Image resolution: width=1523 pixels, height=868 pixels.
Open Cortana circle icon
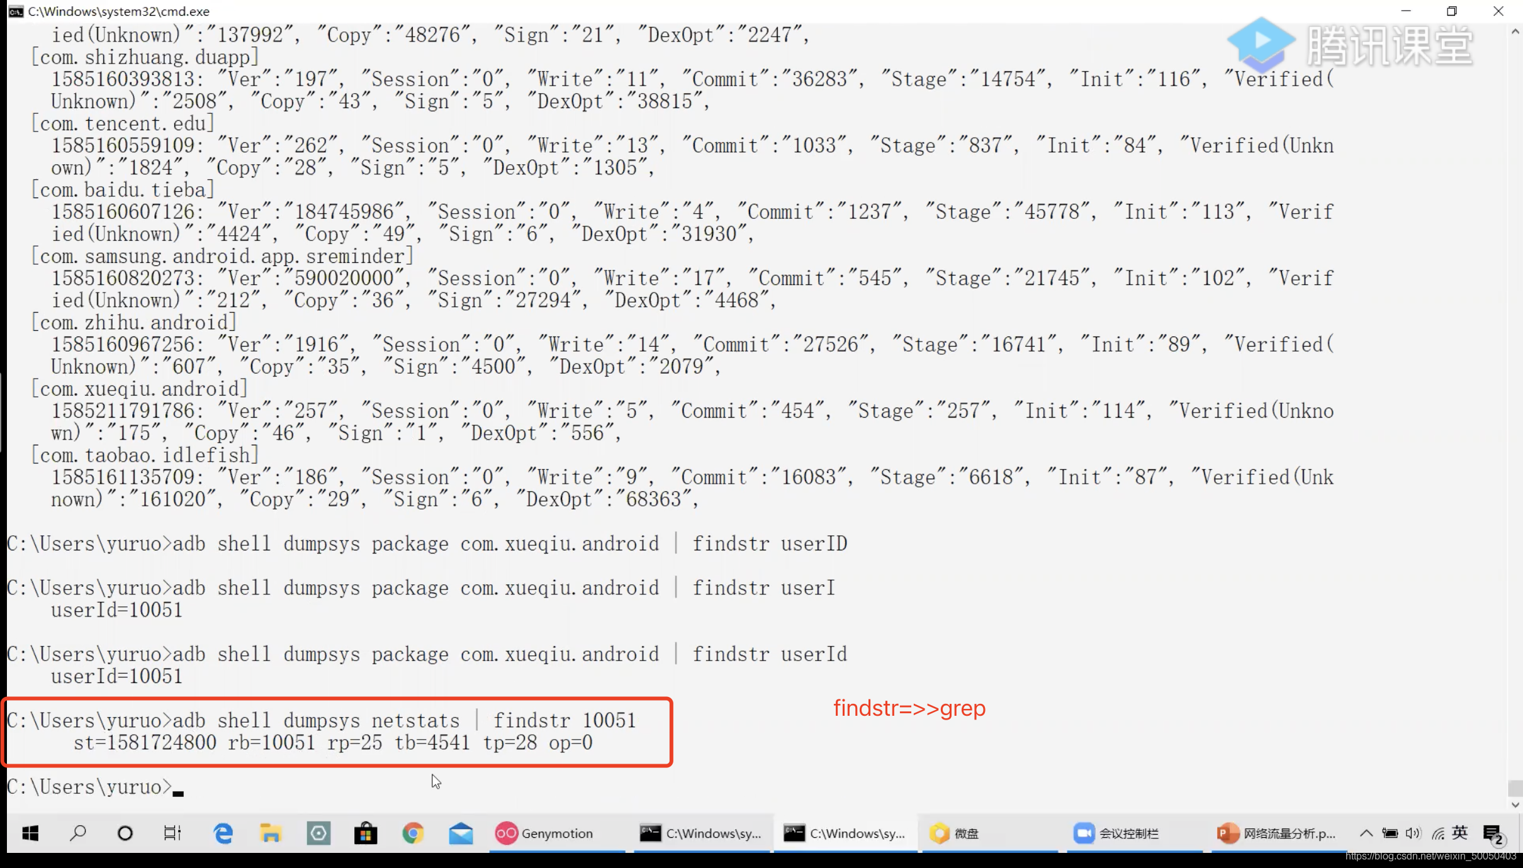point(125,833)
